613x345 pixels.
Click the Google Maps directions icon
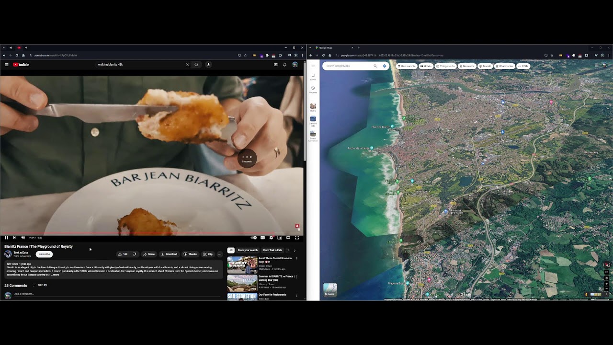384,66
